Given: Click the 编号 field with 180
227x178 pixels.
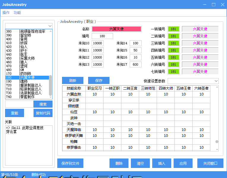Looking at the screenshot, I should click(102, 36).
